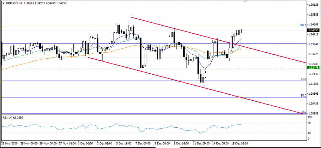Screen dimensions: 321x148
Task: Click the Fibonacci 50.0 level label
Action: click(x=303, y=95)
